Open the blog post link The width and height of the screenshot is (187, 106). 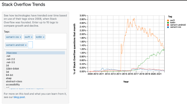coord(19,97)
